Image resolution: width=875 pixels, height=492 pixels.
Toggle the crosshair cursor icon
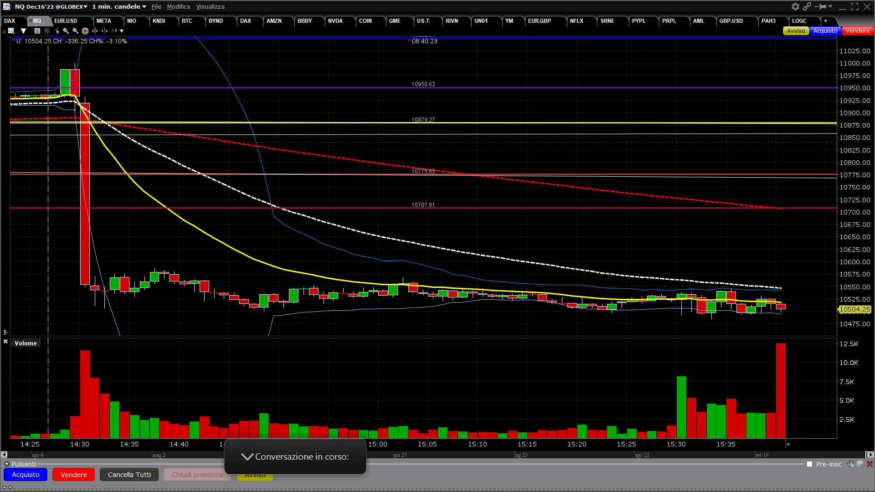click(x=85, y=31)
